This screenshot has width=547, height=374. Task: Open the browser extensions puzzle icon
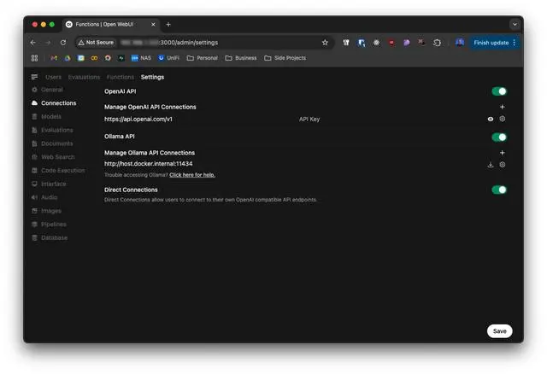tap(437, 43)
